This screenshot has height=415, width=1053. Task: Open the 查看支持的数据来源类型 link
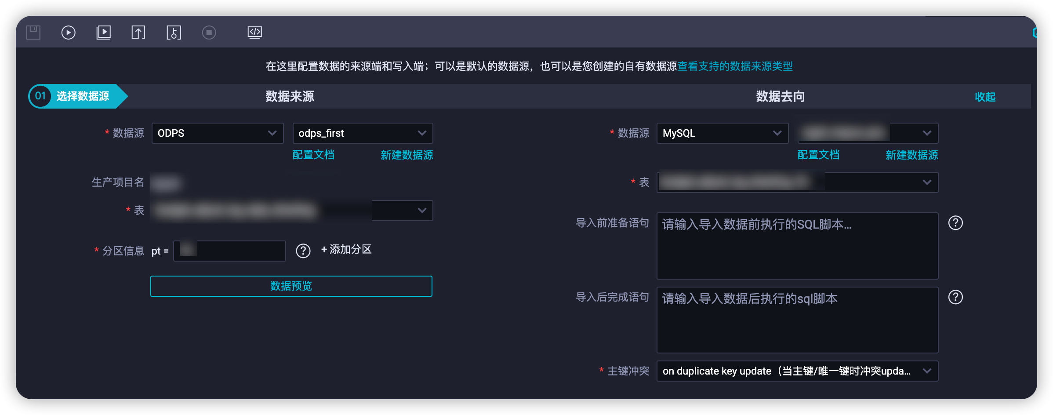pos(734,66)
